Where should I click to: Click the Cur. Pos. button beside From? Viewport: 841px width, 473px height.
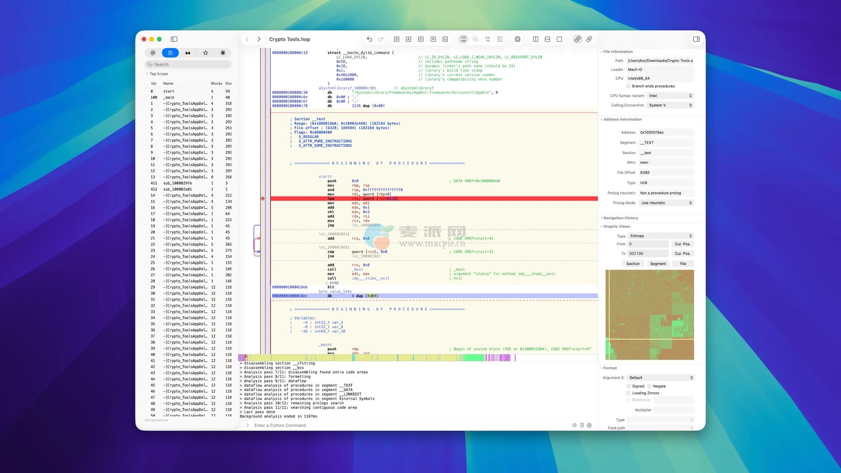click(682, 244)
